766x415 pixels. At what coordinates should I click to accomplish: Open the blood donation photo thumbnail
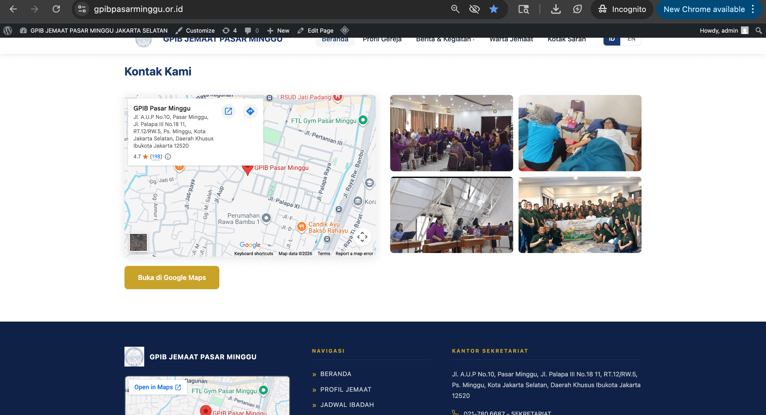pyautogui.click(x=580, y=133)
